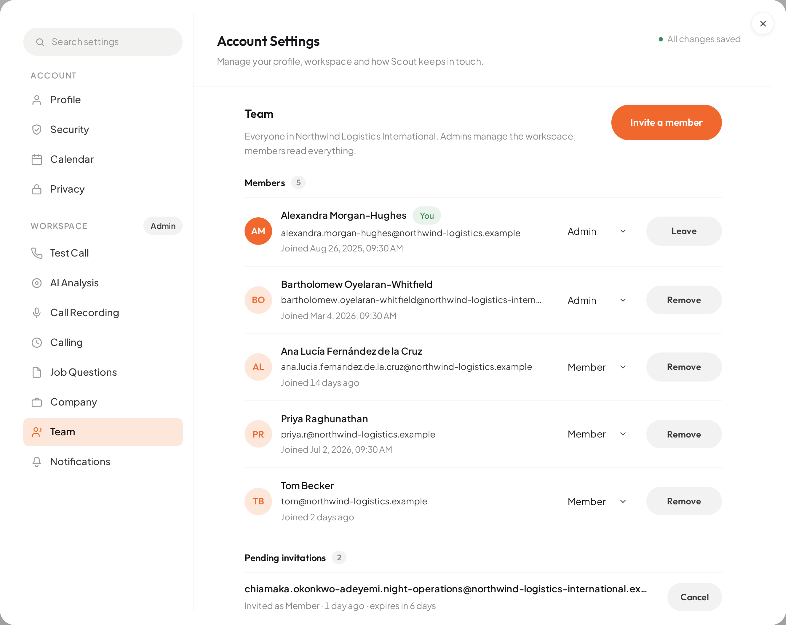Open the Security settings tab
The height and width of the screenshot is (625, 786).
point(103,130)
